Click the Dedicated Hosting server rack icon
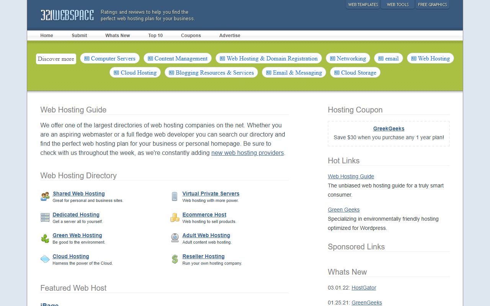 point(45,218)
